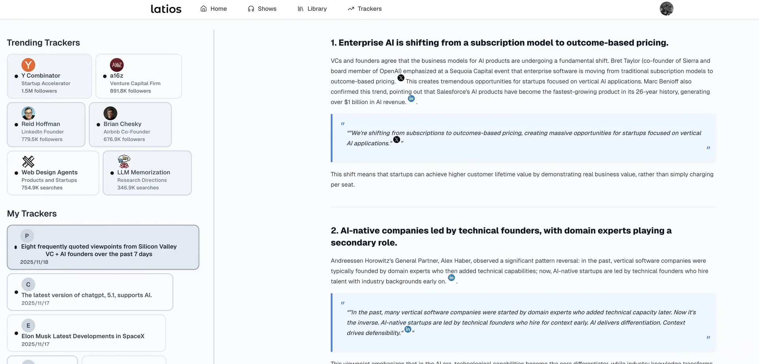This screenshot has height=364, width=759.
Task: Click the Web Design Agents crossed-tools icon
Action: pyautogui.click(x=28, y=161)
